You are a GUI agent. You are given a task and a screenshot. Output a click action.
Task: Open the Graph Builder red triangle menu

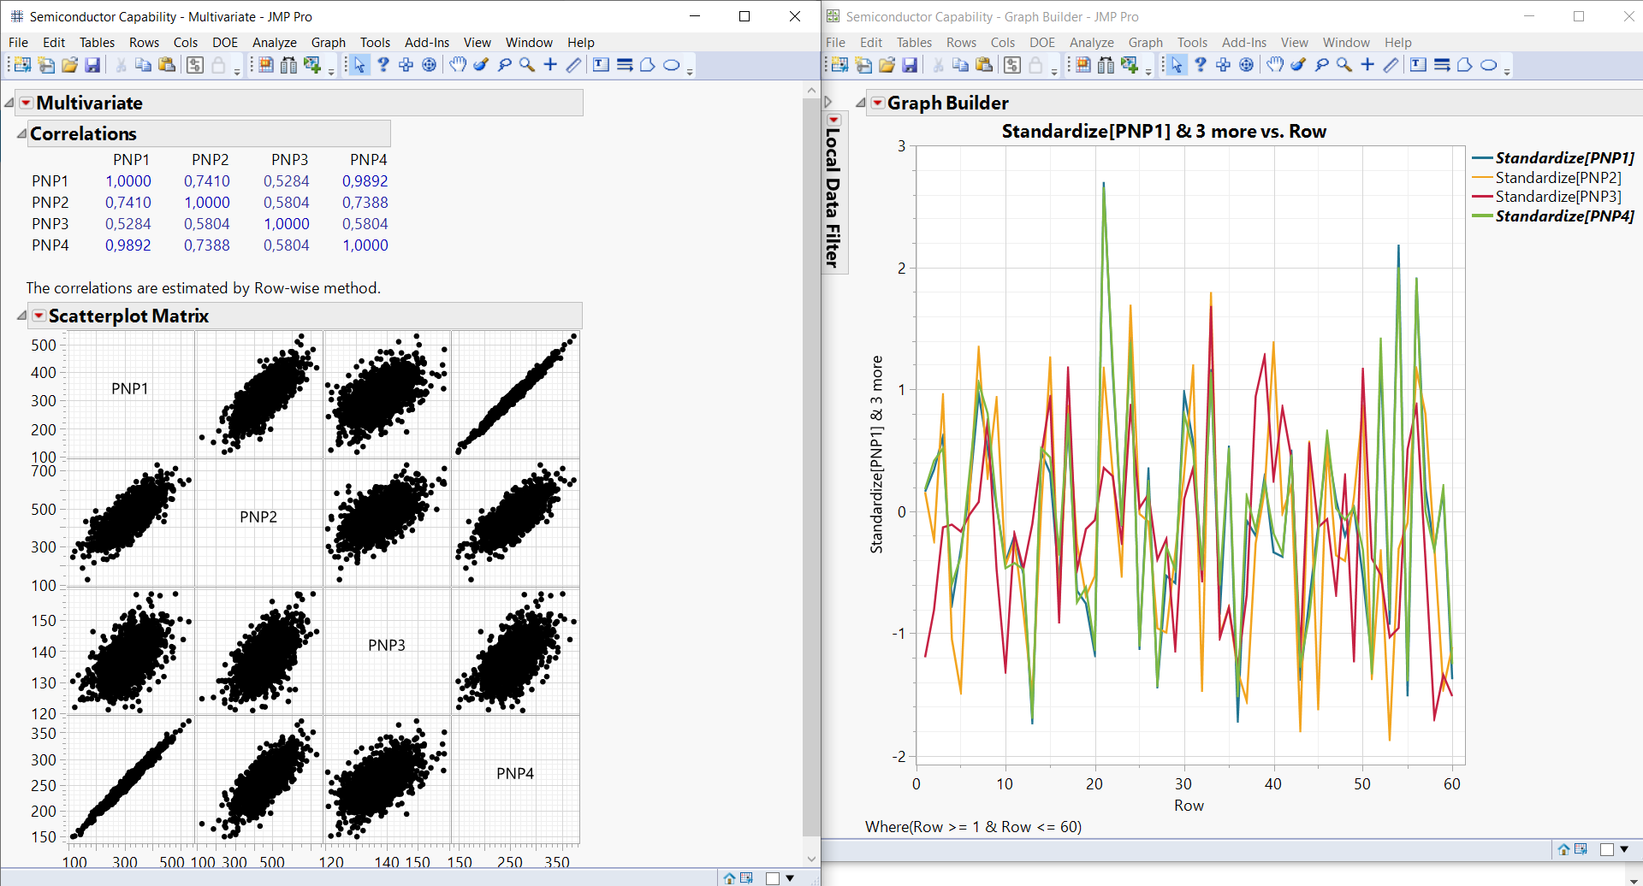tap(876, 102)
